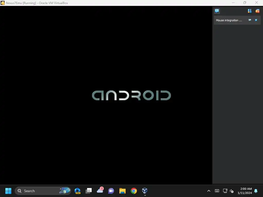Open the Windows Start menu
This screenshot has height=197, width=263.
8,191
